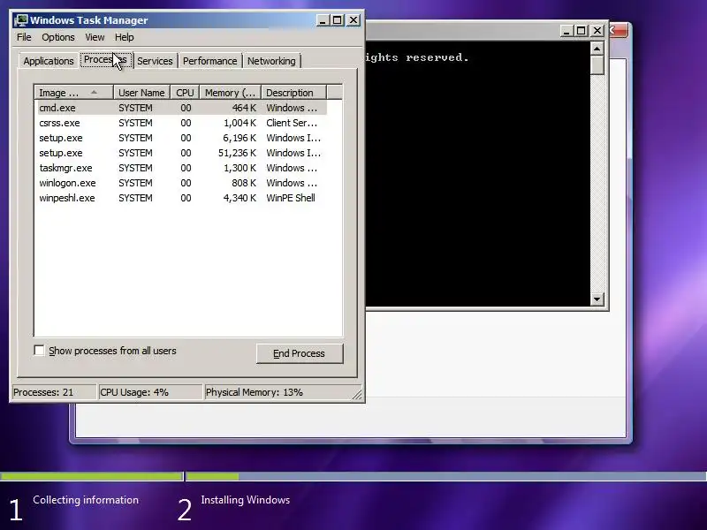This screenshot has height=530, width=707.
Task: Click the black command prompt console area
Action: point(477,173)
